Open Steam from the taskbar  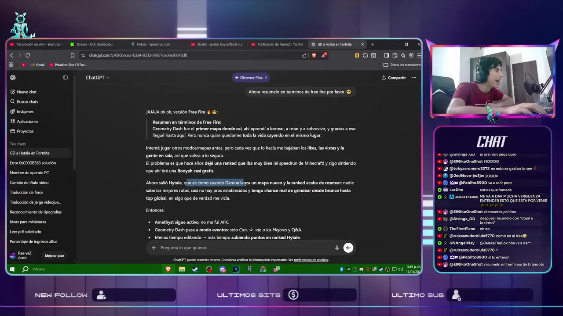195,269
